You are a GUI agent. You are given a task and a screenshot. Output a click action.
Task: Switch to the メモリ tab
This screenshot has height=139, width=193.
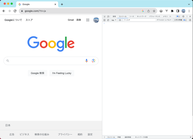(x=165, y=16)
